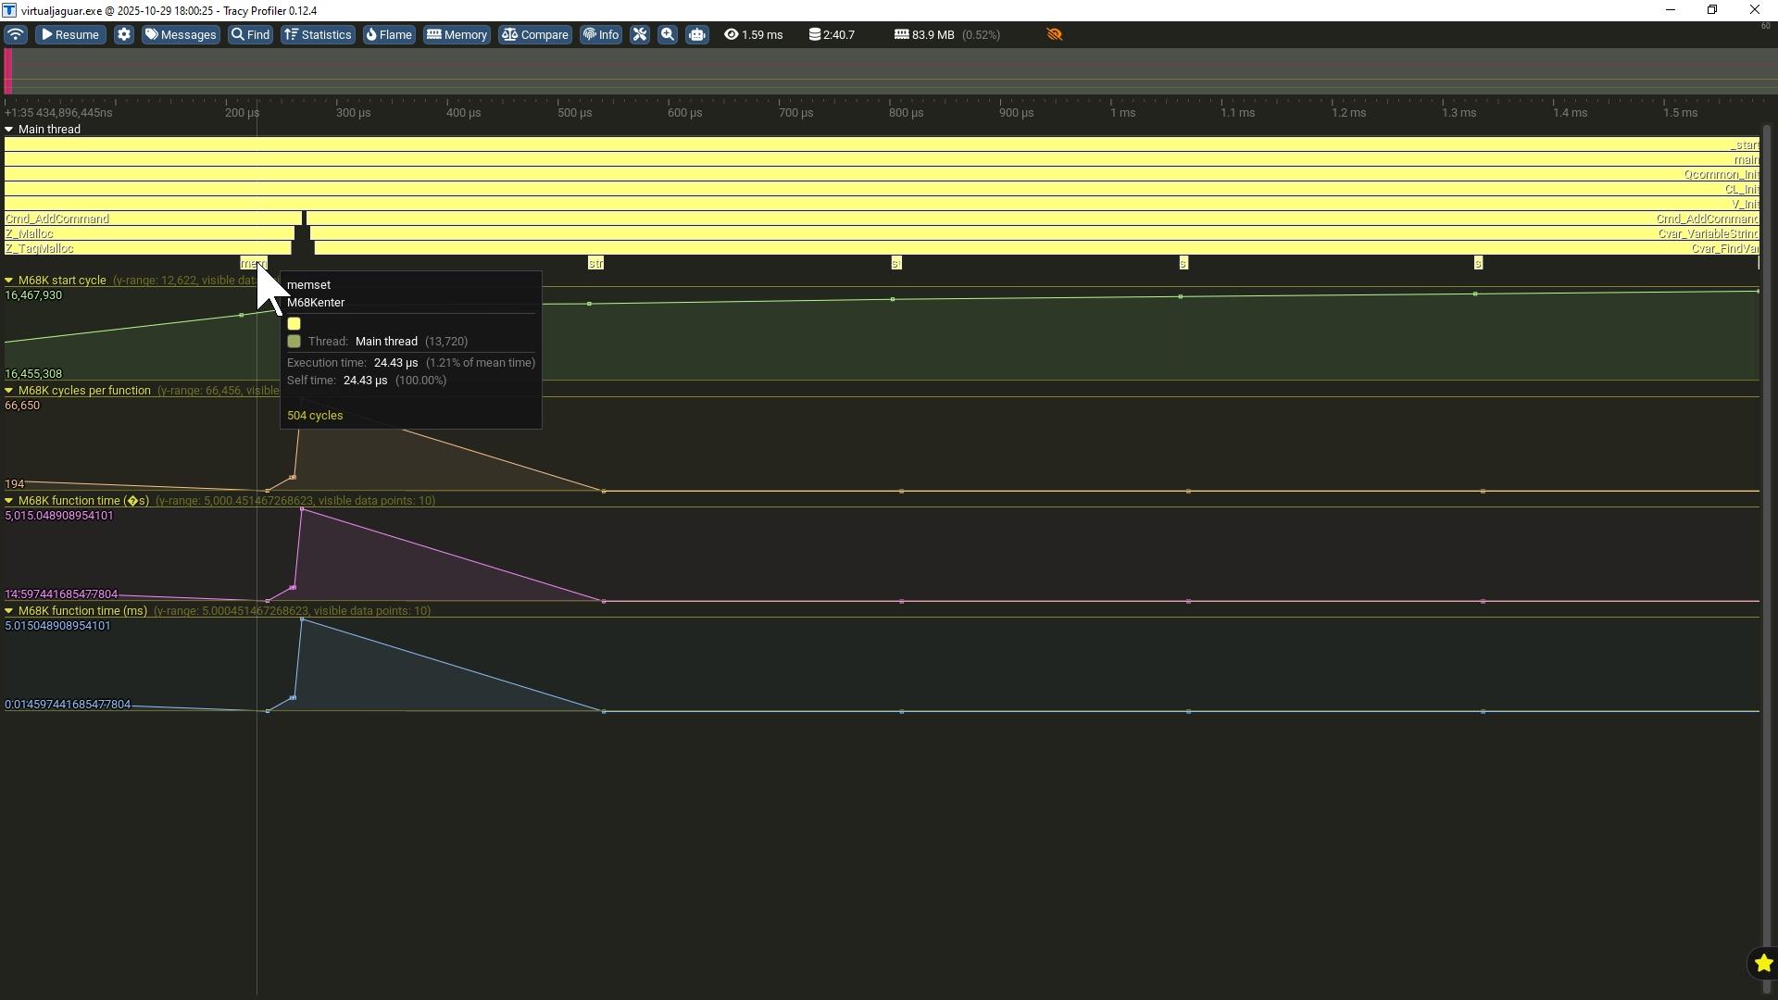Open the Statistics window
This screenshot has width=1778, height=1000.
click(x=318, y=34)
